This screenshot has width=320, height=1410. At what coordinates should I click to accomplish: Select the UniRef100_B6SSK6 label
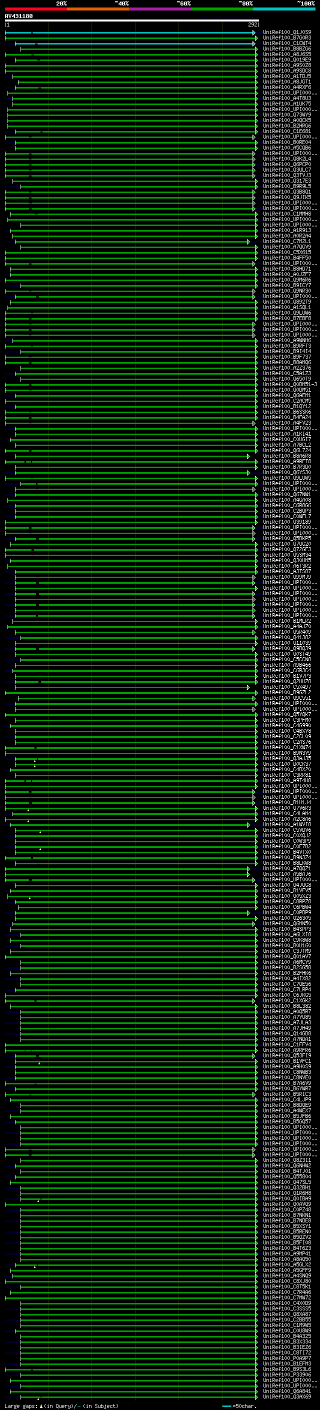[x=287, y=412]
